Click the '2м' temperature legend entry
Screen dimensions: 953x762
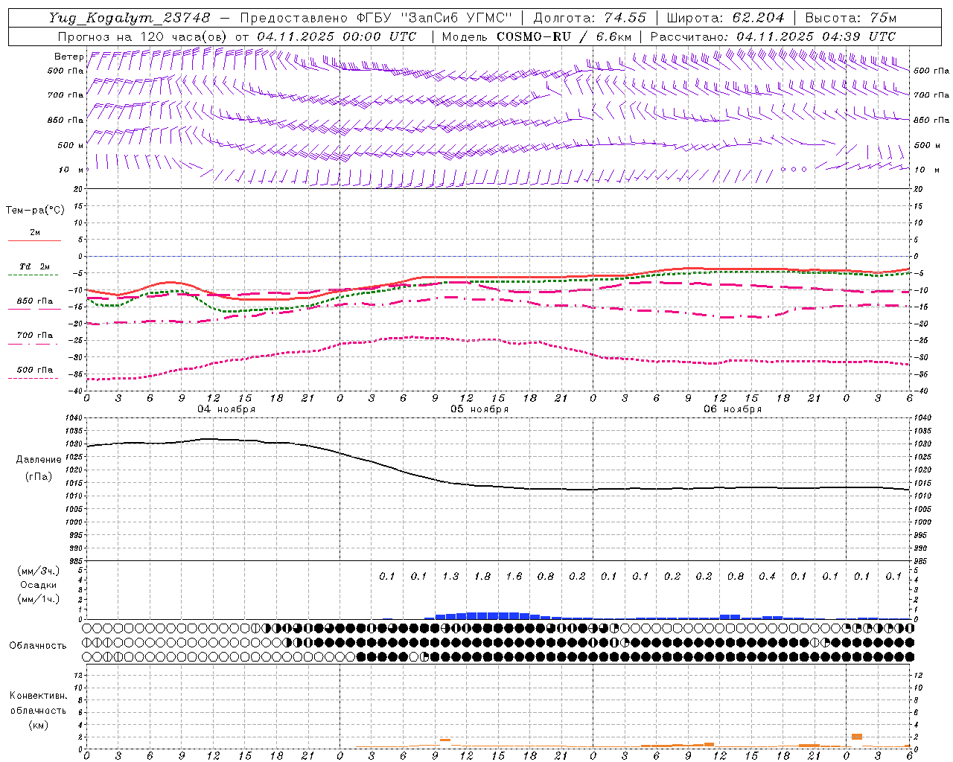point(35,233)
